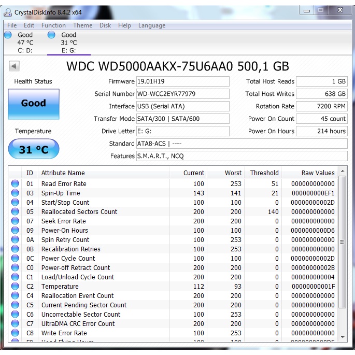Viewport: 355px width, 355px height.
Task: Click the Good health status button
Action: [x=34, y=104]
